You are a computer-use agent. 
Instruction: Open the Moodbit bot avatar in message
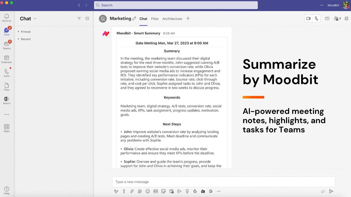point(106,34)
